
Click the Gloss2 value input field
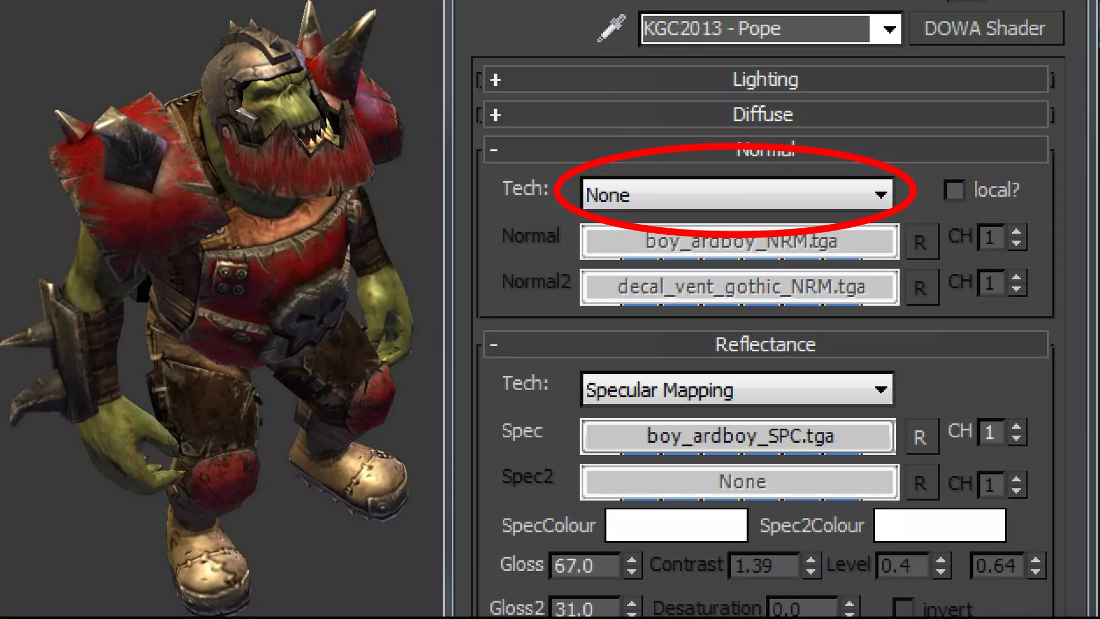click(584, 609)
